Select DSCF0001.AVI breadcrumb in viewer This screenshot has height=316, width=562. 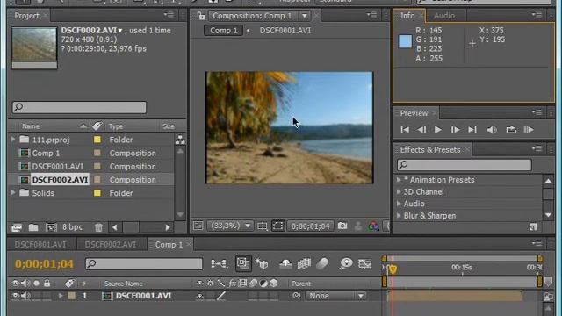click(x=285, y=31)
